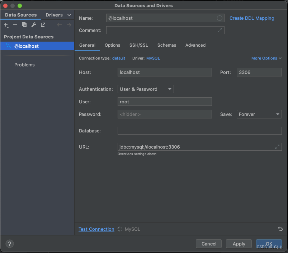The width and height of the screenshot is (288, 253).
Task: Click the color circle in the Name field
Action: 219,18
